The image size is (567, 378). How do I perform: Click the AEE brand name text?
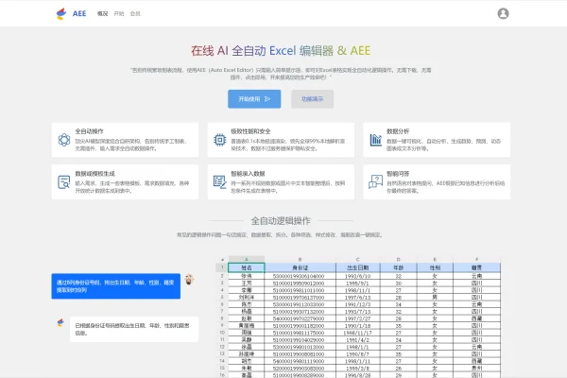click(x=79, y=14)
